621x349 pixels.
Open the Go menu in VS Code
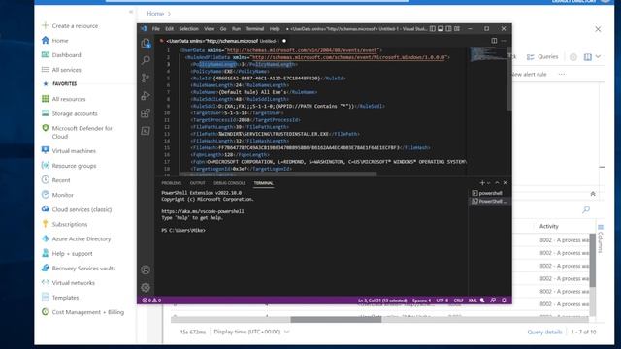223,28
